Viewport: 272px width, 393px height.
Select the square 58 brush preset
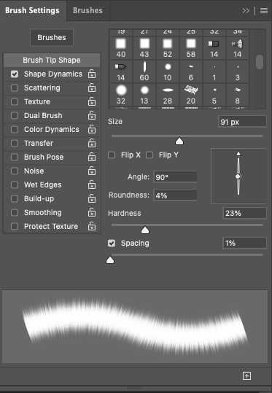click(191, 48)
